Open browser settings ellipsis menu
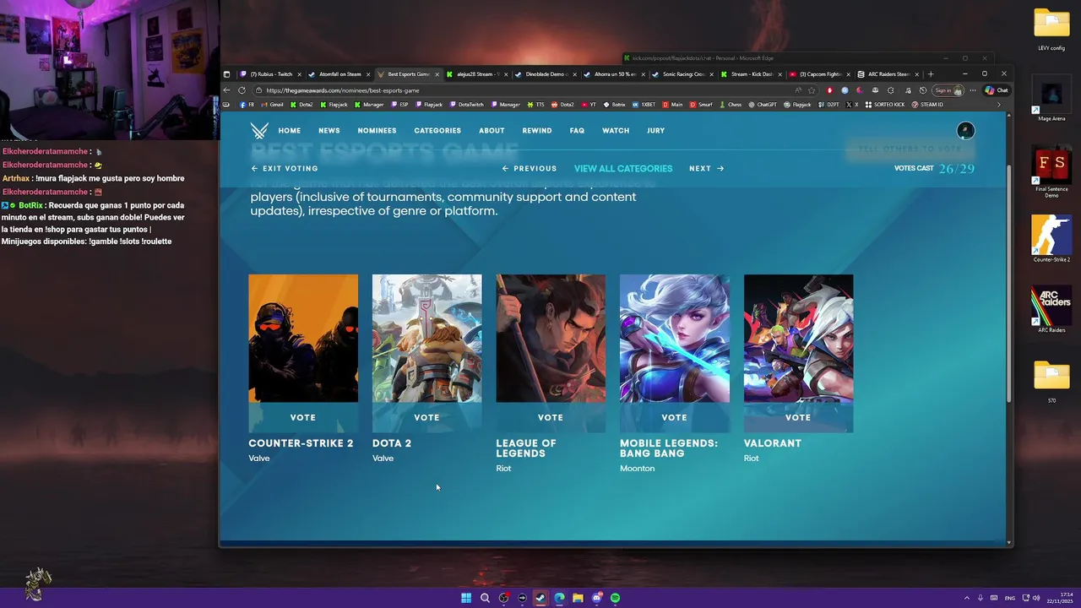1081x608 pixels. coord(972,90)
